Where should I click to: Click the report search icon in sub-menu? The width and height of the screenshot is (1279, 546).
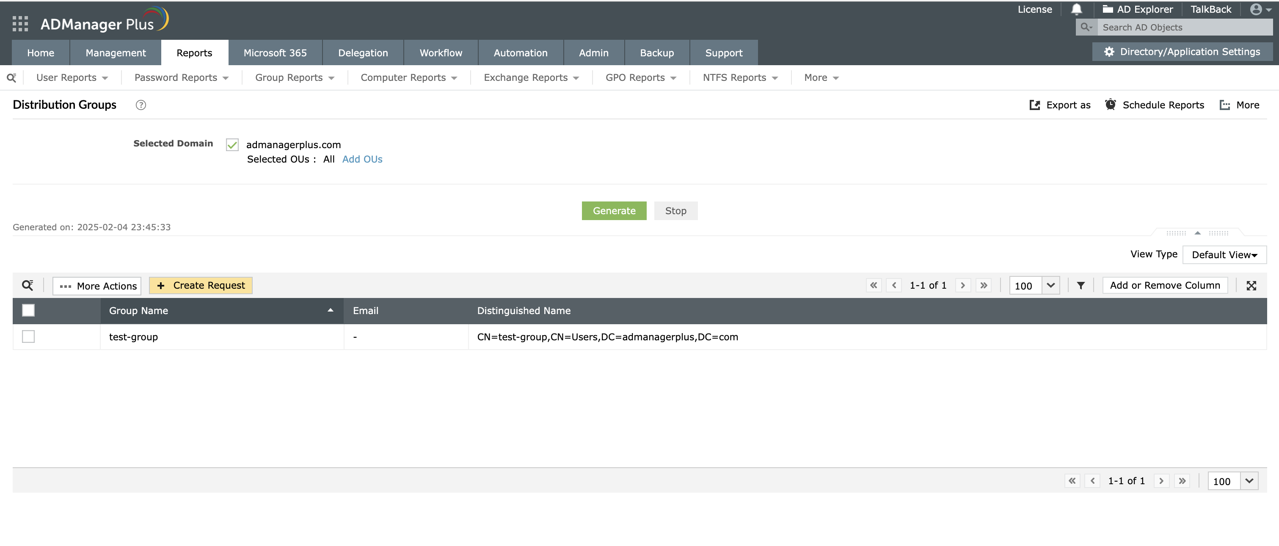11,77
